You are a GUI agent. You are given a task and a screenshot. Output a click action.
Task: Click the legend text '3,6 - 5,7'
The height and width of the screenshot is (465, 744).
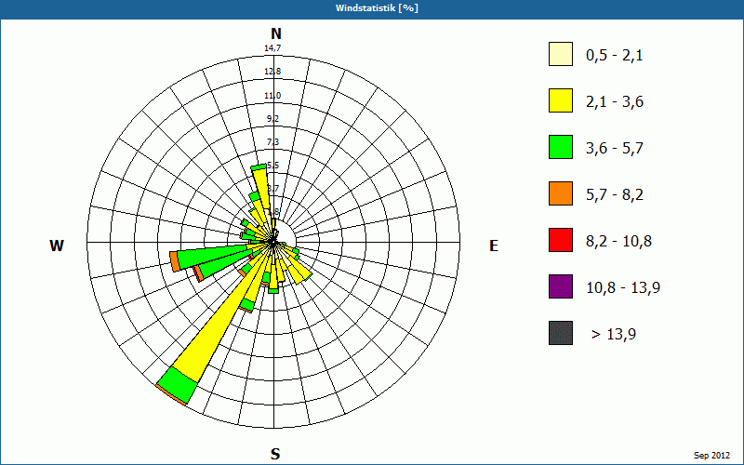click(615, 149)
